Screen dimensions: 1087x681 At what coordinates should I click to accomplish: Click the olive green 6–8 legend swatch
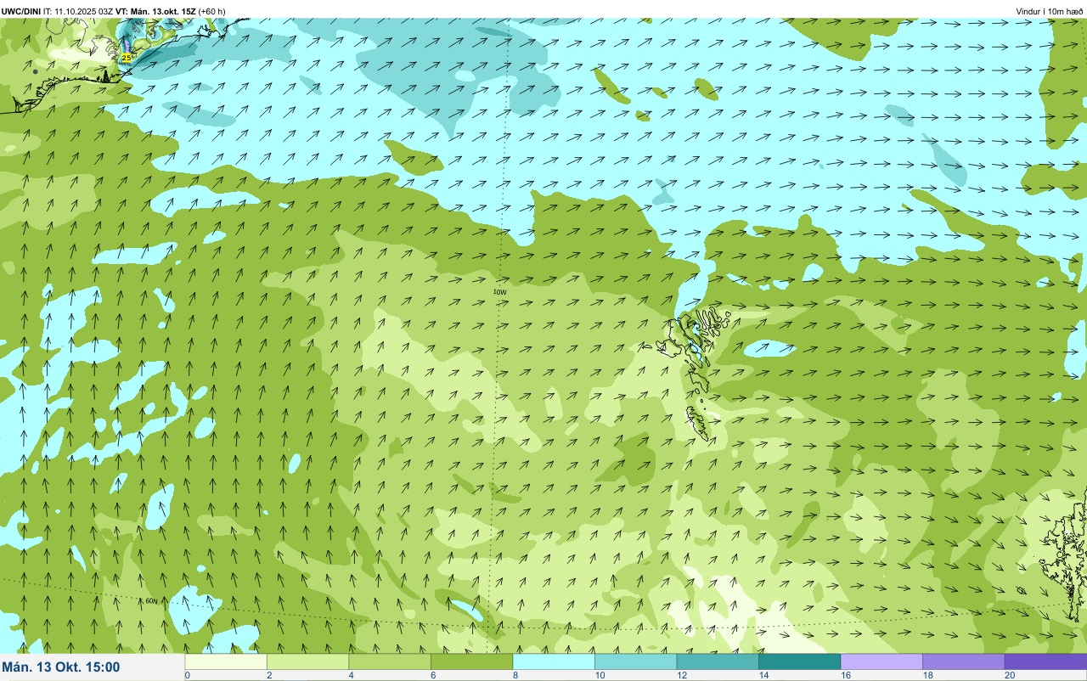click(471, 661)
